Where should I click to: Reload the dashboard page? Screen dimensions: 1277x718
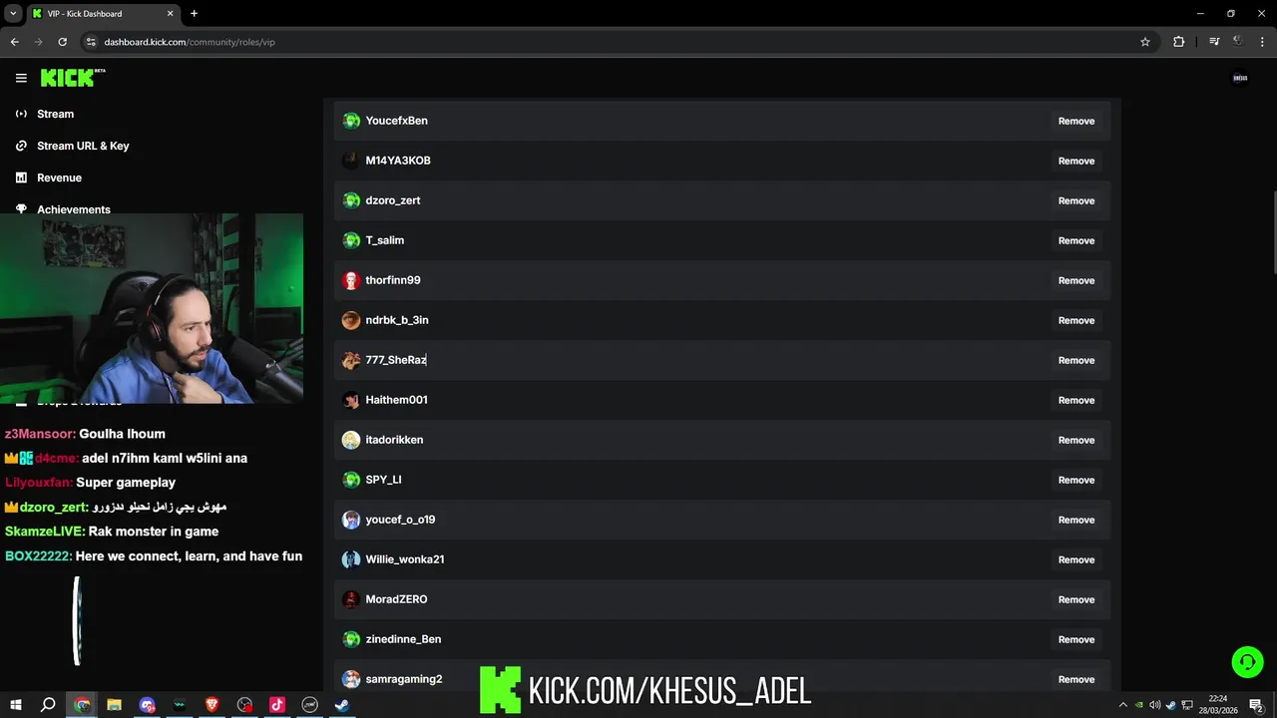click(62, 42)
